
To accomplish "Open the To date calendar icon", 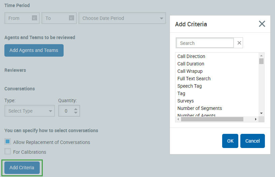I will (x=71, y=18).
